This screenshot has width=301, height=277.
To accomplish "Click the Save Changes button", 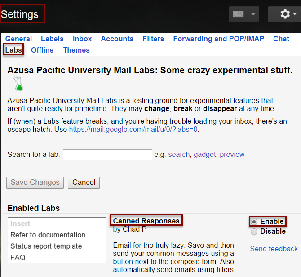I will click(x=35, y=183).
